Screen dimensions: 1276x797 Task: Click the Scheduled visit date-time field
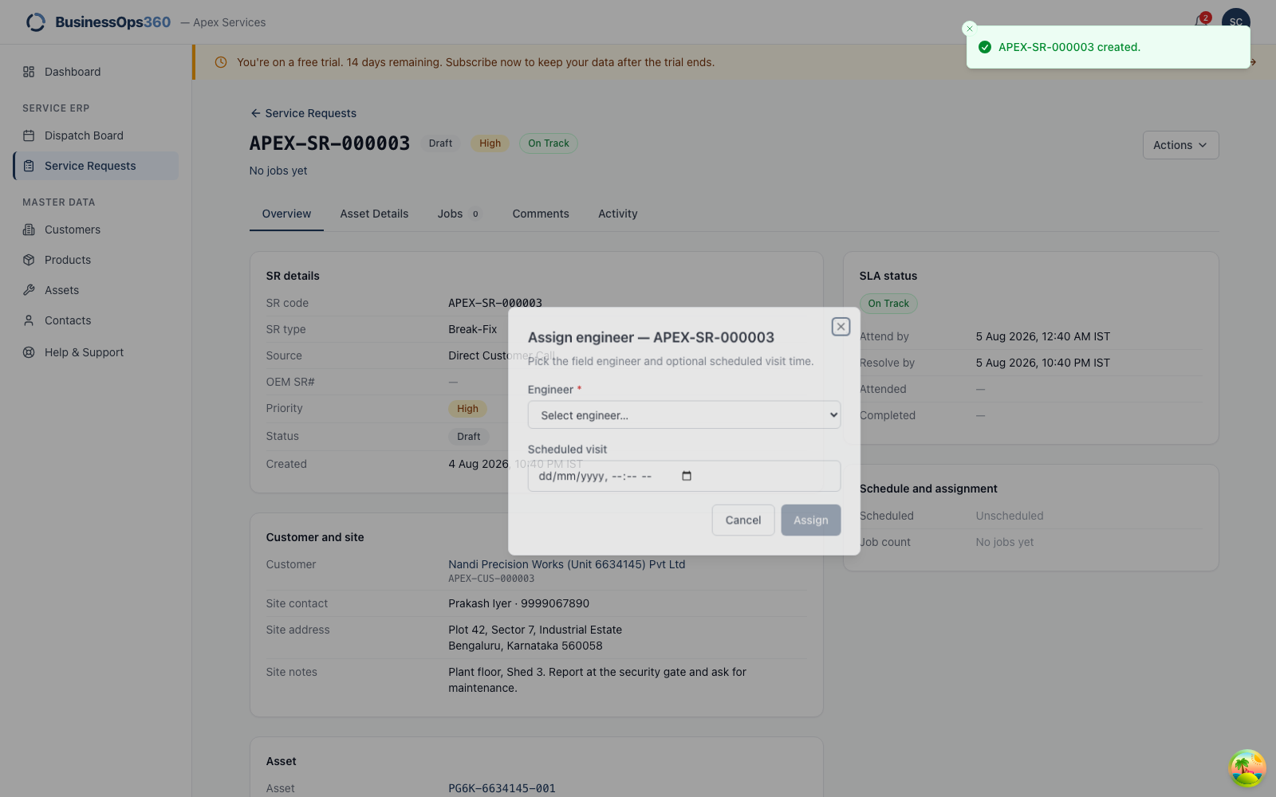(x=684, y=476)
